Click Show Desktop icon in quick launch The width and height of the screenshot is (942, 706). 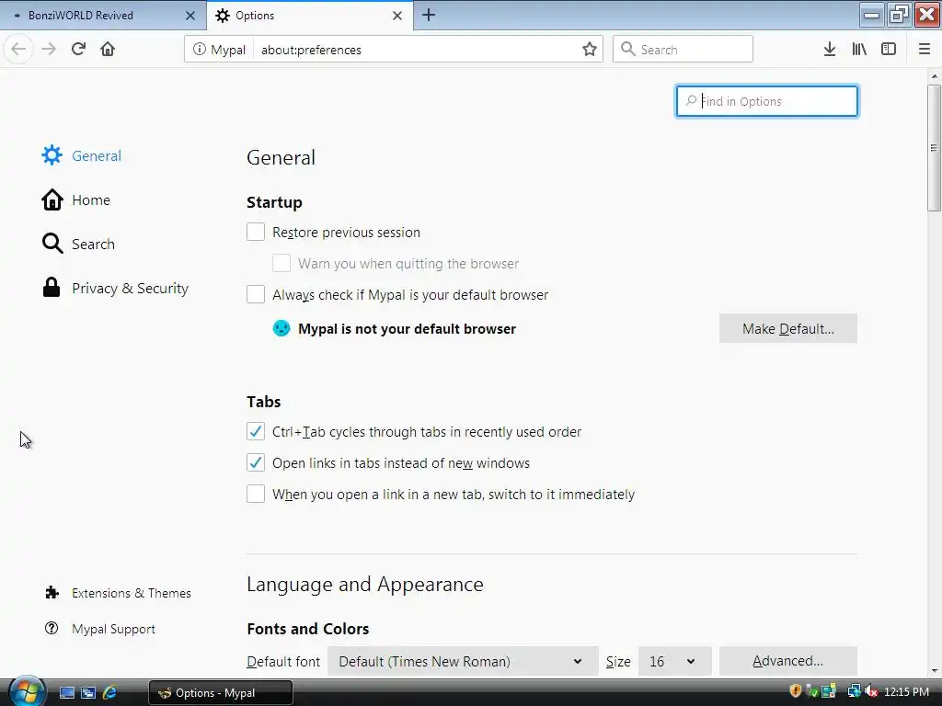[66, 692]
